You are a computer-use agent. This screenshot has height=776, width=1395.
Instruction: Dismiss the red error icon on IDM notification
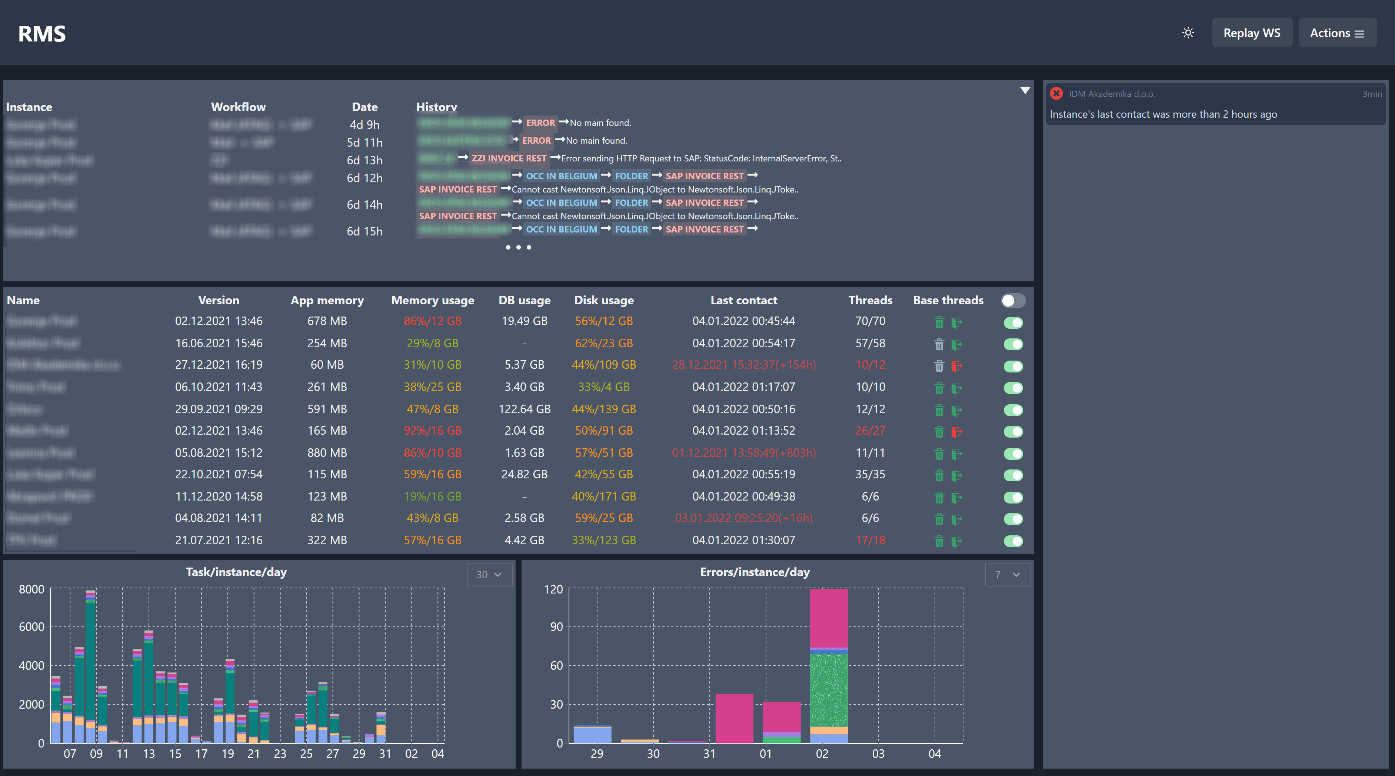[x=1056, y=94]
